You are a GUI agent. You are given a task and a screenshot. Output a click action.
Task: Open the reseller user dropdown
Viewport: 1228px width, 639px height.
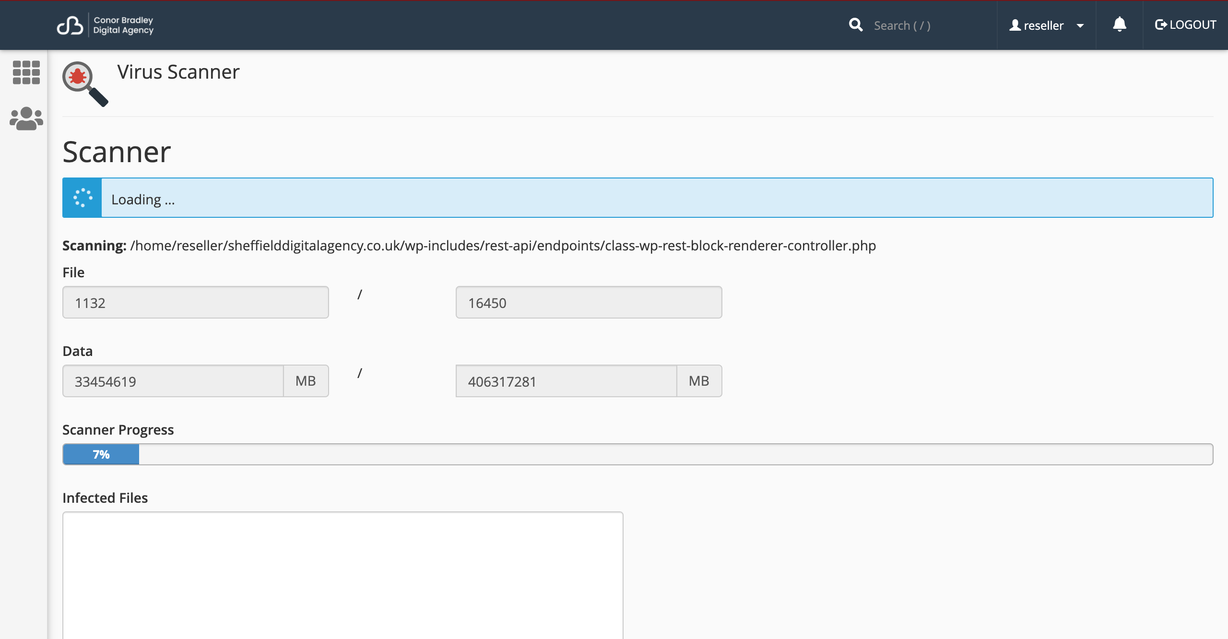[x=1047, y=25]
